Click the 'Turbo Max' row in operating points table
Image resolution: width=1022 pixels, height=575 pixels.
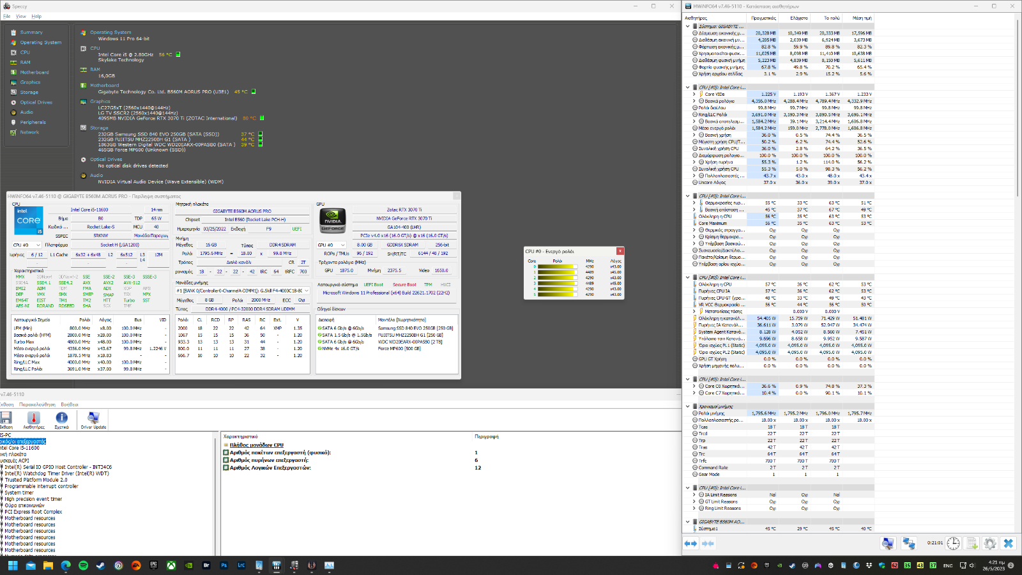pos(90,342)
